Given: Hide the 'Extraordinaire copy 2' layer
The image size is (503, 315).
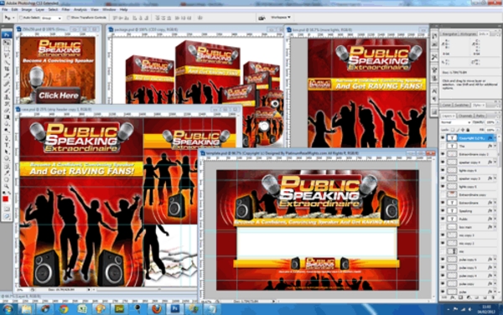Looking at the screenshot, I should click(x=443, y=154).
